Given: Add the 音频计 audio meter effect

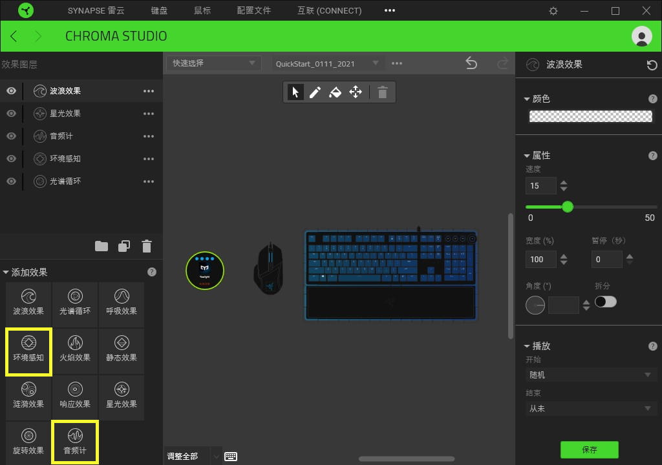Looking at the screenshot, I should point(75,442).
